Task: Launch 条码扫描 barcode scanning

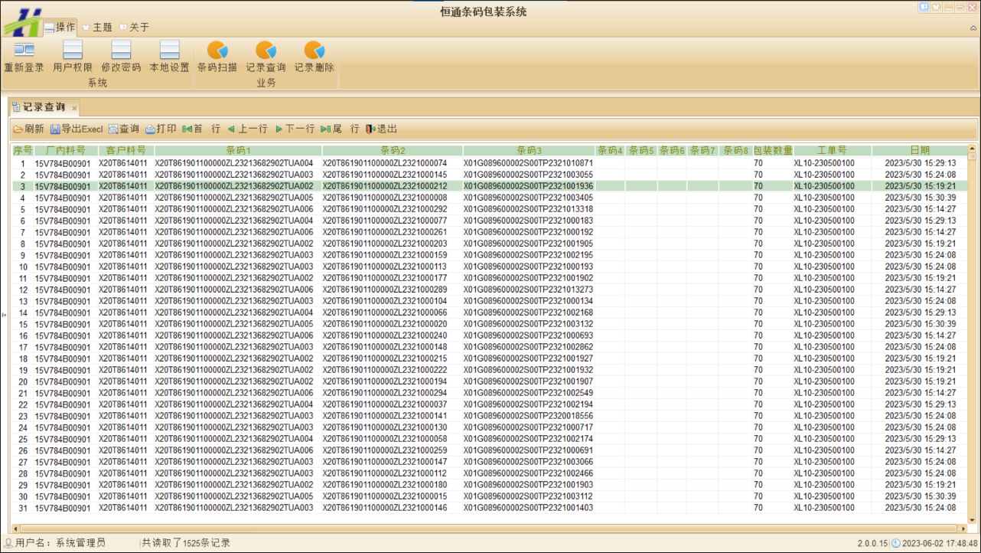Action: click(x=217, y=57)
